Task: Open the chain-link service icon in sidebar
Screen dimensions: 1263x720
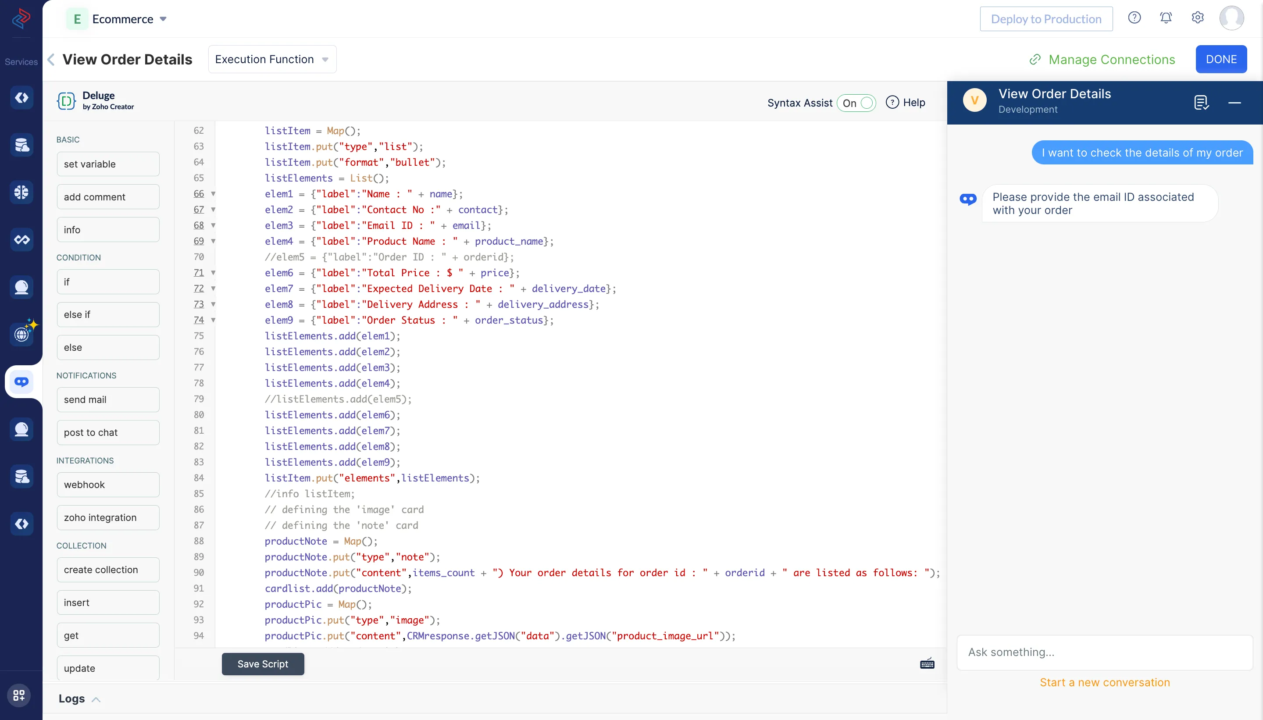Action: coord(21,240)
